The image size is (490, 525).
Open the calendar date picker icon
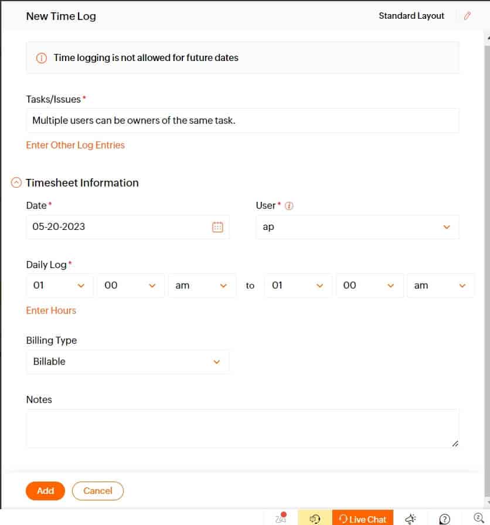point(217,227)
